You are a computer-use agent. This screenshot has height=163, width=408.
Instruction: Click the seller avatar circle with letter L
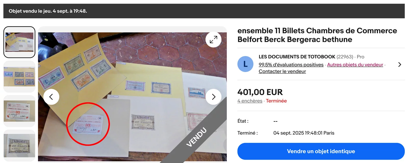pos(245,64)
